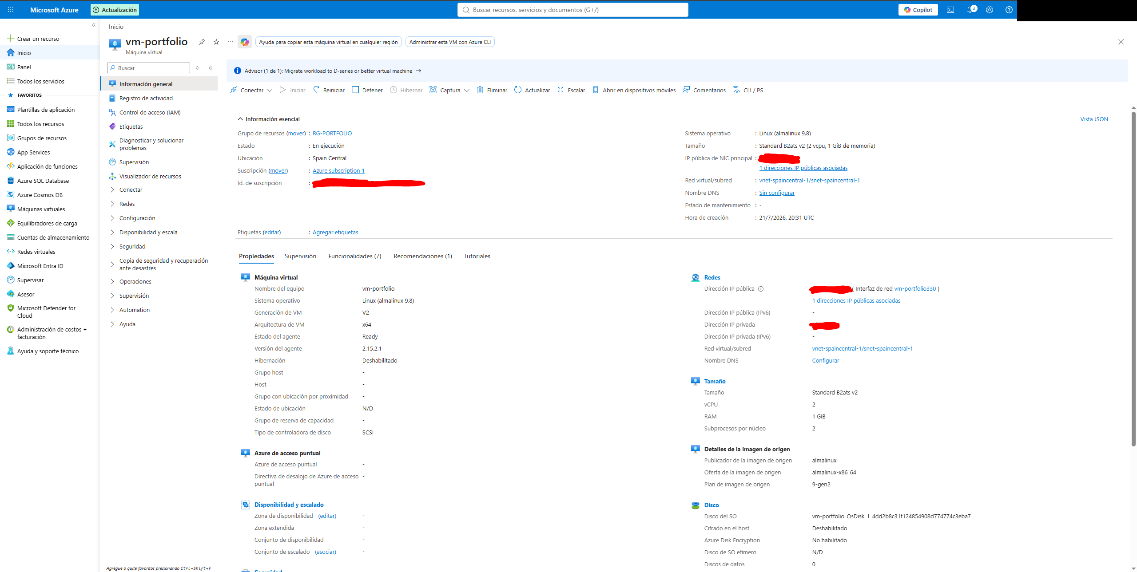This screenshot has height=572, width=1137.
Task: Add vm-portfolio to favorites star
Action: 216,42
